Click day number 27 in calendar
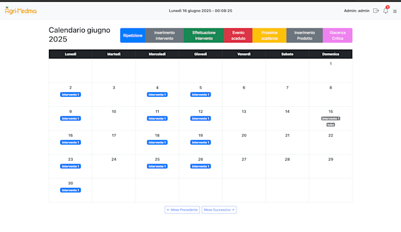Screen dimensions: 401x232 pos(244,159)
